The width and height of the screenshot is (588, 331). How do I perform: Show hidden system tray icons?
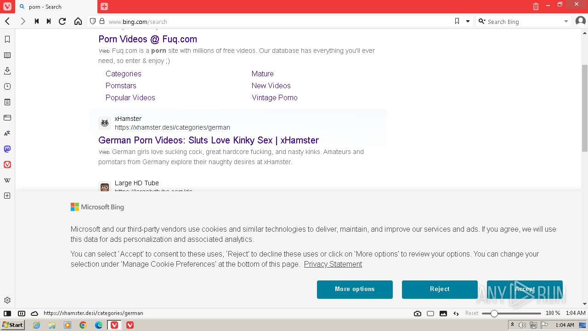512,325
